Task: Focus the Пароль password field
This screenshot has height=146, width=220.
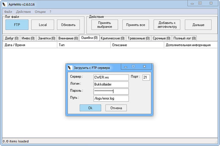Action: (x=111, y=91)
